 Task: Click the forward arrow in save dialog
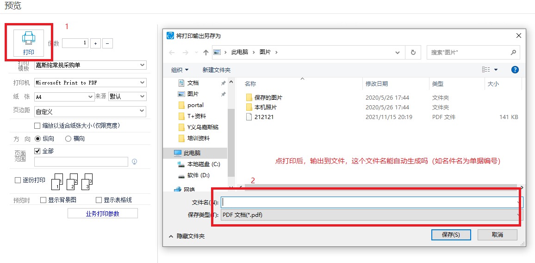[x=185, y=53]
